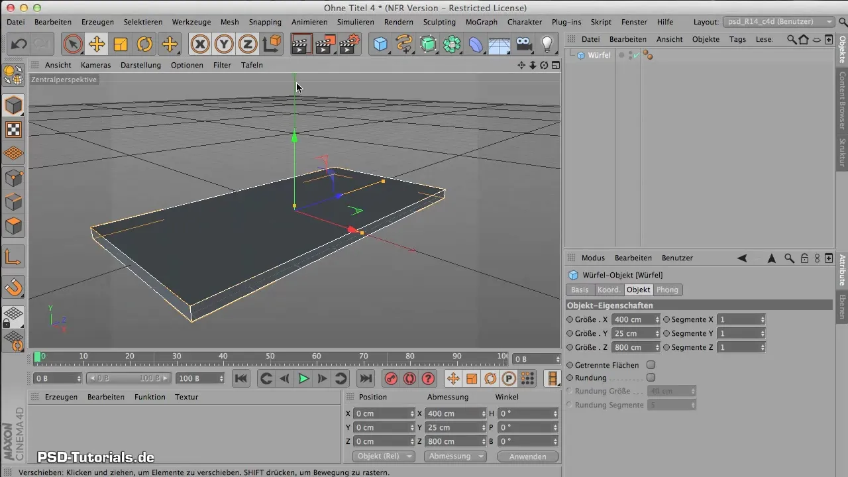
Task: Activate the Scale tool
Action: click(x=121, y=44)
